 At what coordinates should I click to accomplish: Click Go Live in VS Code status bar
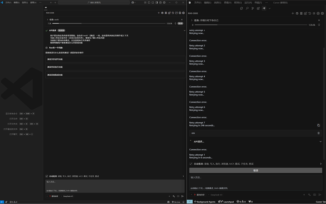point(176,202)
